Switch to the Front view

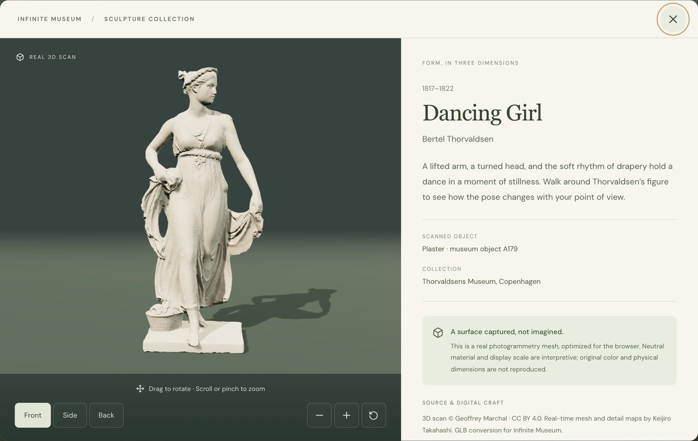[x=33, y=415]
